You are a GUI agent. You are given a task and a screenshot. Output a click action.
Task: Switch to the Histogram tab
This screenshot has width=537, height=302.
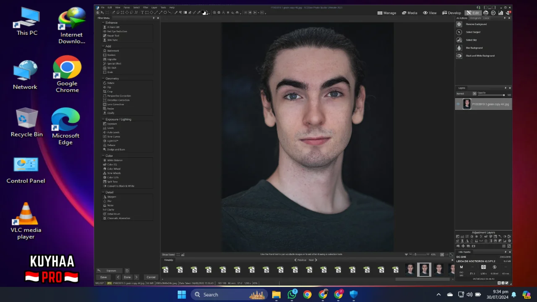(x=475, y=18)
